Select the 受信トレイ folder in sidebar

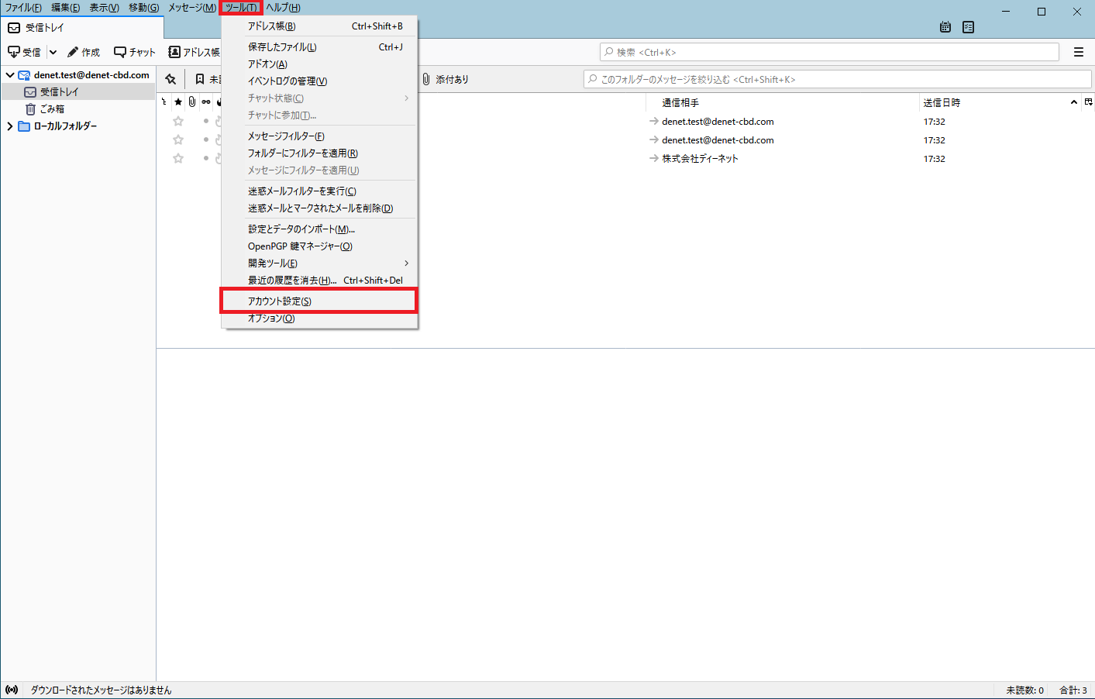pyautogui.click(x=78, y=92)
